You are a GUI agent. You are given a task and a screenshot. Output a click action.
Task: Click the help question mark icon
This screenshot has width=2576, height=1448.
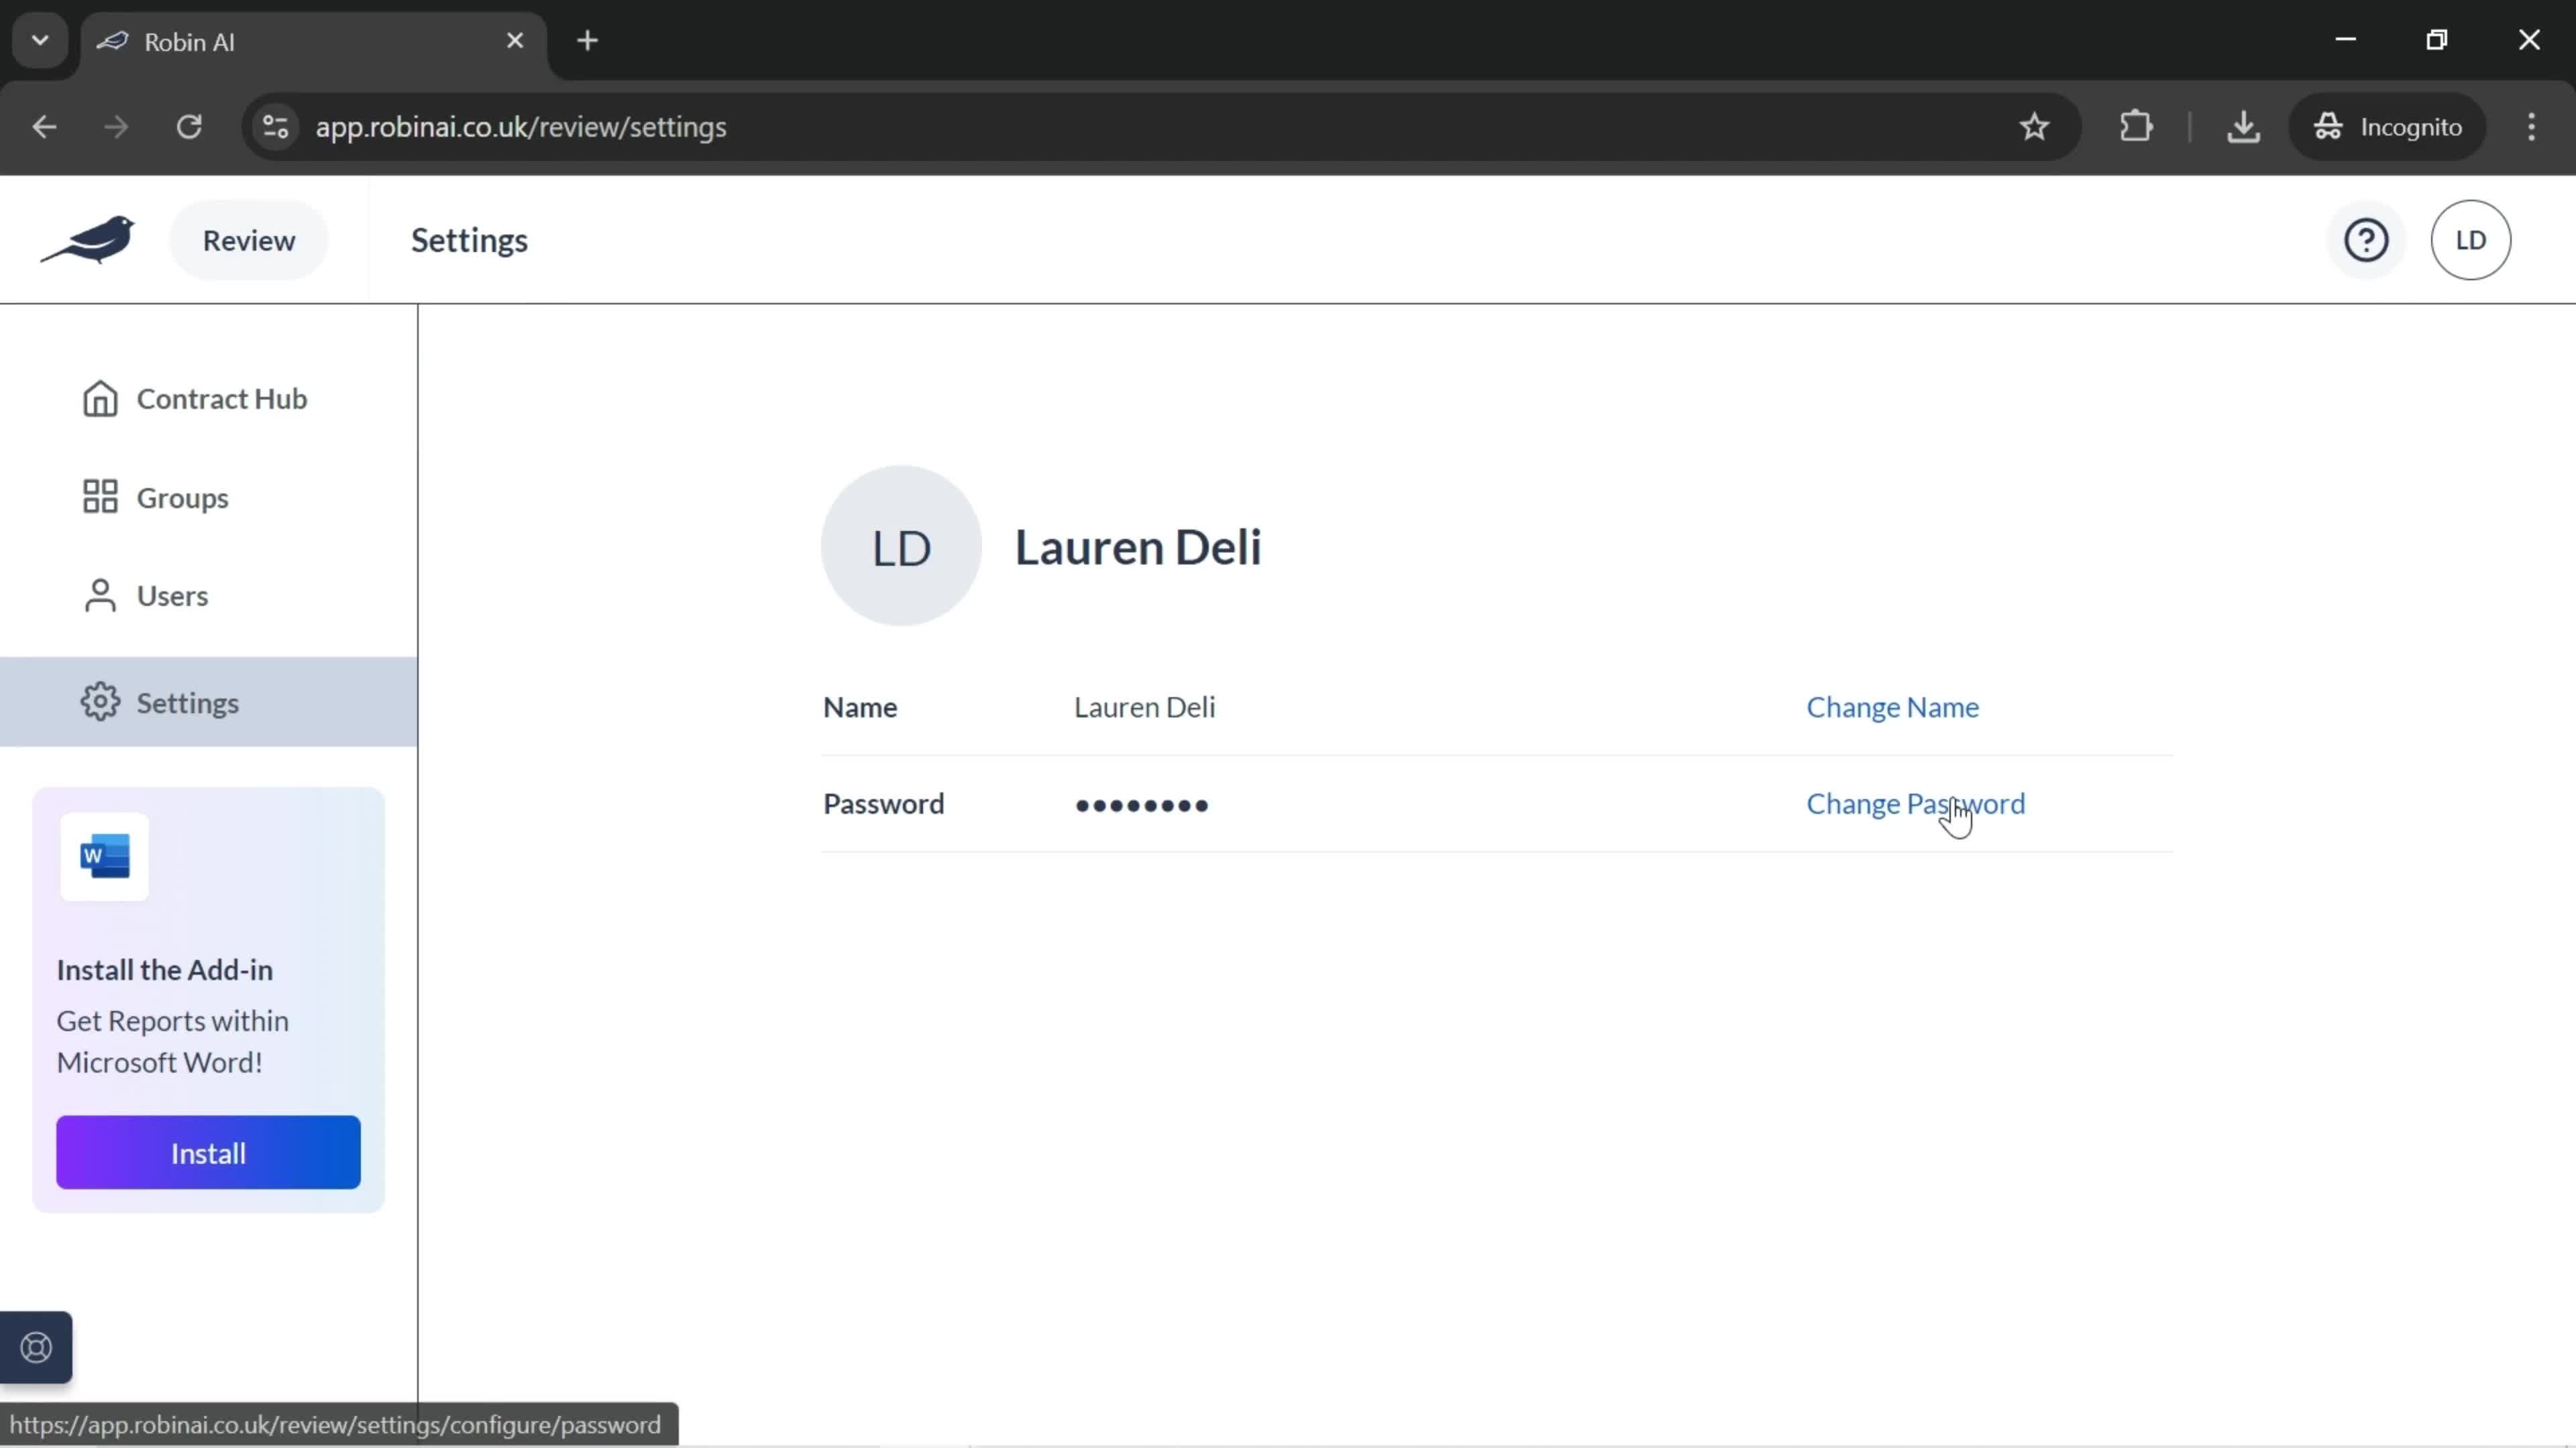(2367, 239)
